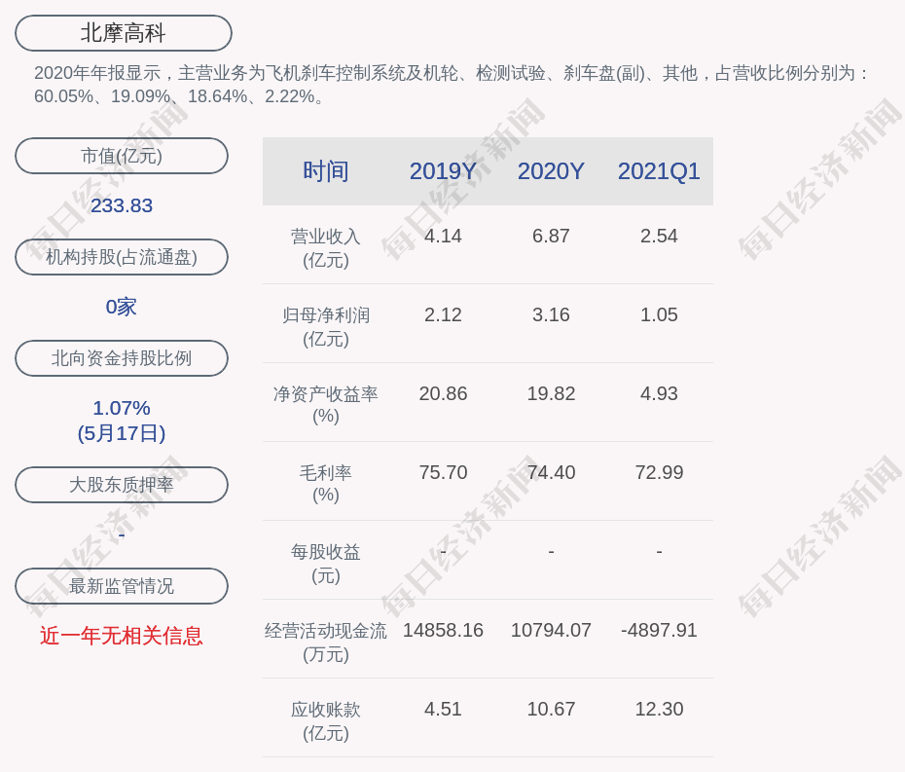Click the 归母净利润 (亿元) row label
This screenshot has height=772, width=905.
(326, 327)
